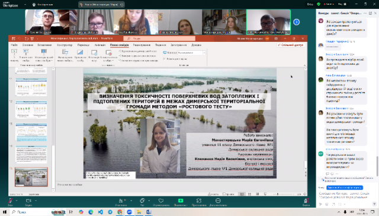Open the Zoom Workplace logo dropdown

[25, 4]
